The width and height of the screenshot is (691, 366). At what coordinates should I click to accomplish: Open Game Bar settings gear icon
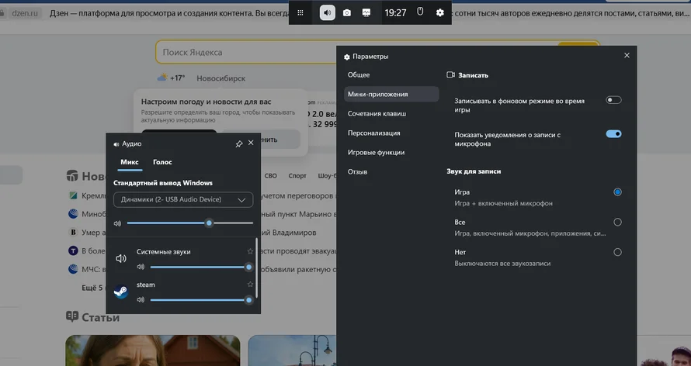[440, 12]
